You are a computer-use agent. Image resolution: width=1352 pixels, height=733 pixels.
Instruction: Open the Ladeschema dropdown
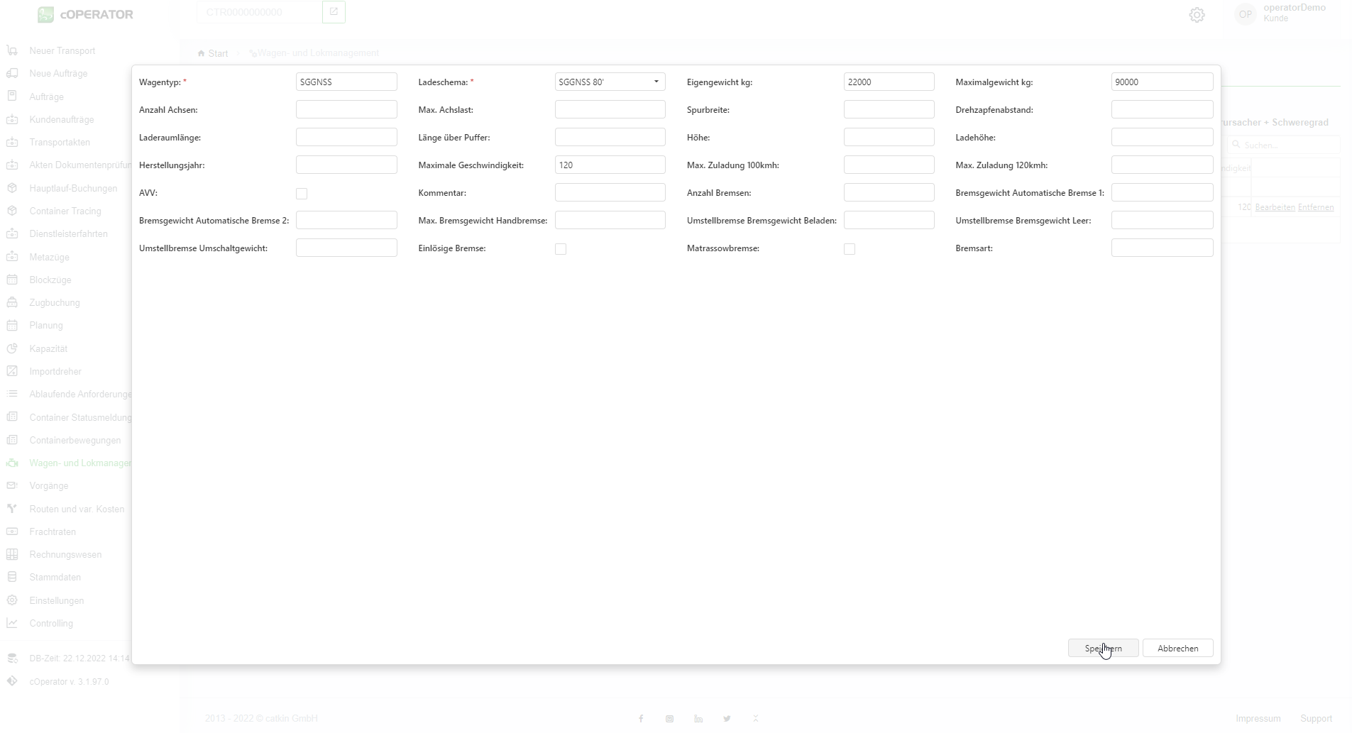click(610, 82)
